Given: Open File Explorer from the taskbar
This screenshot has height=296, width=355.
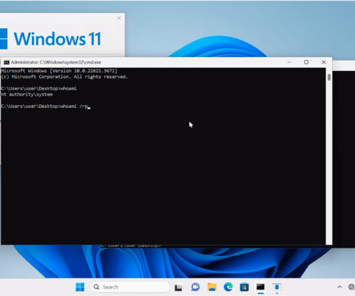Looking at the screenshot, I should click(x=212, y=287).
